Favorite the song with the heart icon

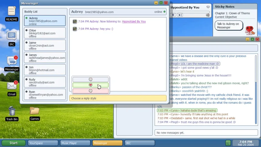208,7
